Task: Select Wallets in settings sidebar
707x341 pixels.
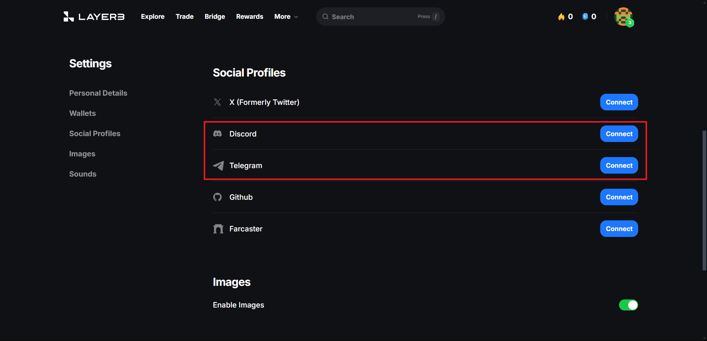Action: pyautogui.click(x=82, y=113)
